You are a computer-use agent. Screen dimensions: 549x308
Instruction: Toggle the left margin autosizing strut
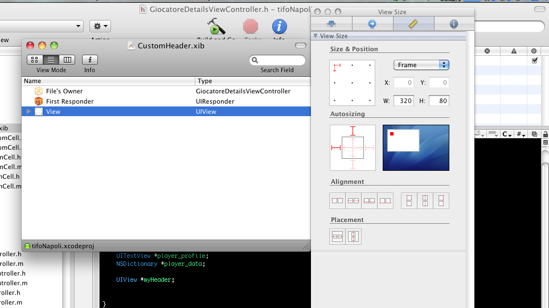point(335,148)
